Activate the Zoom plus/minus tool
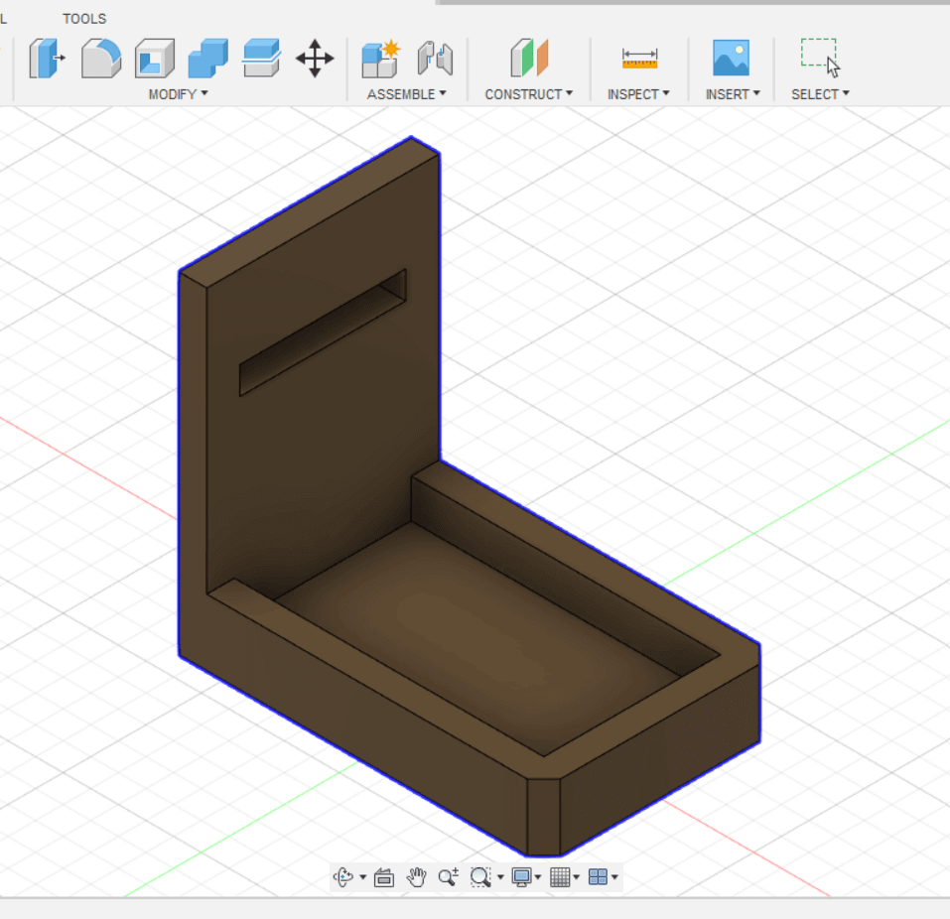The width and height of the screenshot is (950, 919). (449, 877)
